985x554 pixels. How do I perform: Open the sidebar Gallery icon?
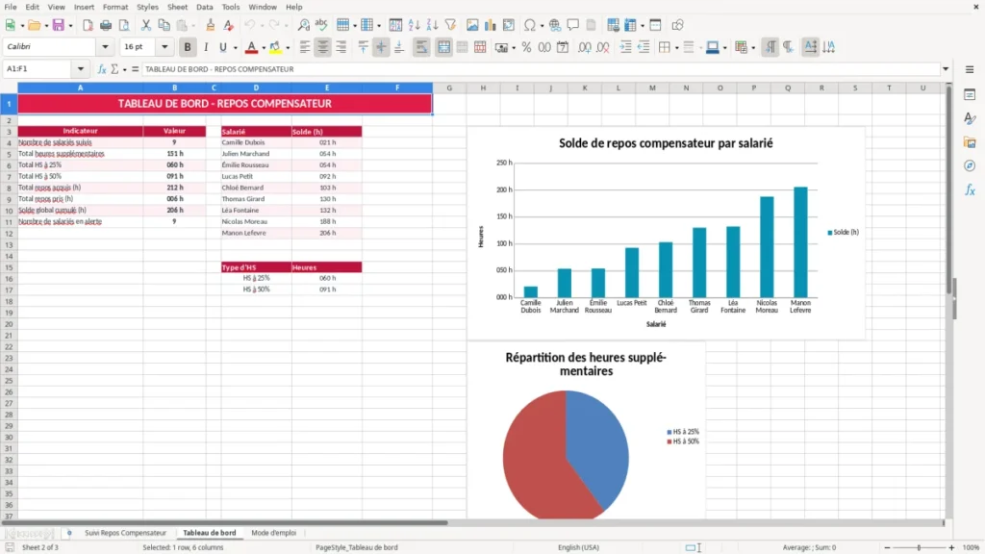click(x=970, y=142)
